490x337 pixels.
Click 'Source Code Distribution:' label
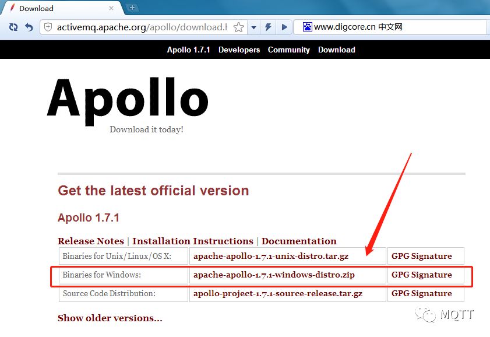point(109,293)
